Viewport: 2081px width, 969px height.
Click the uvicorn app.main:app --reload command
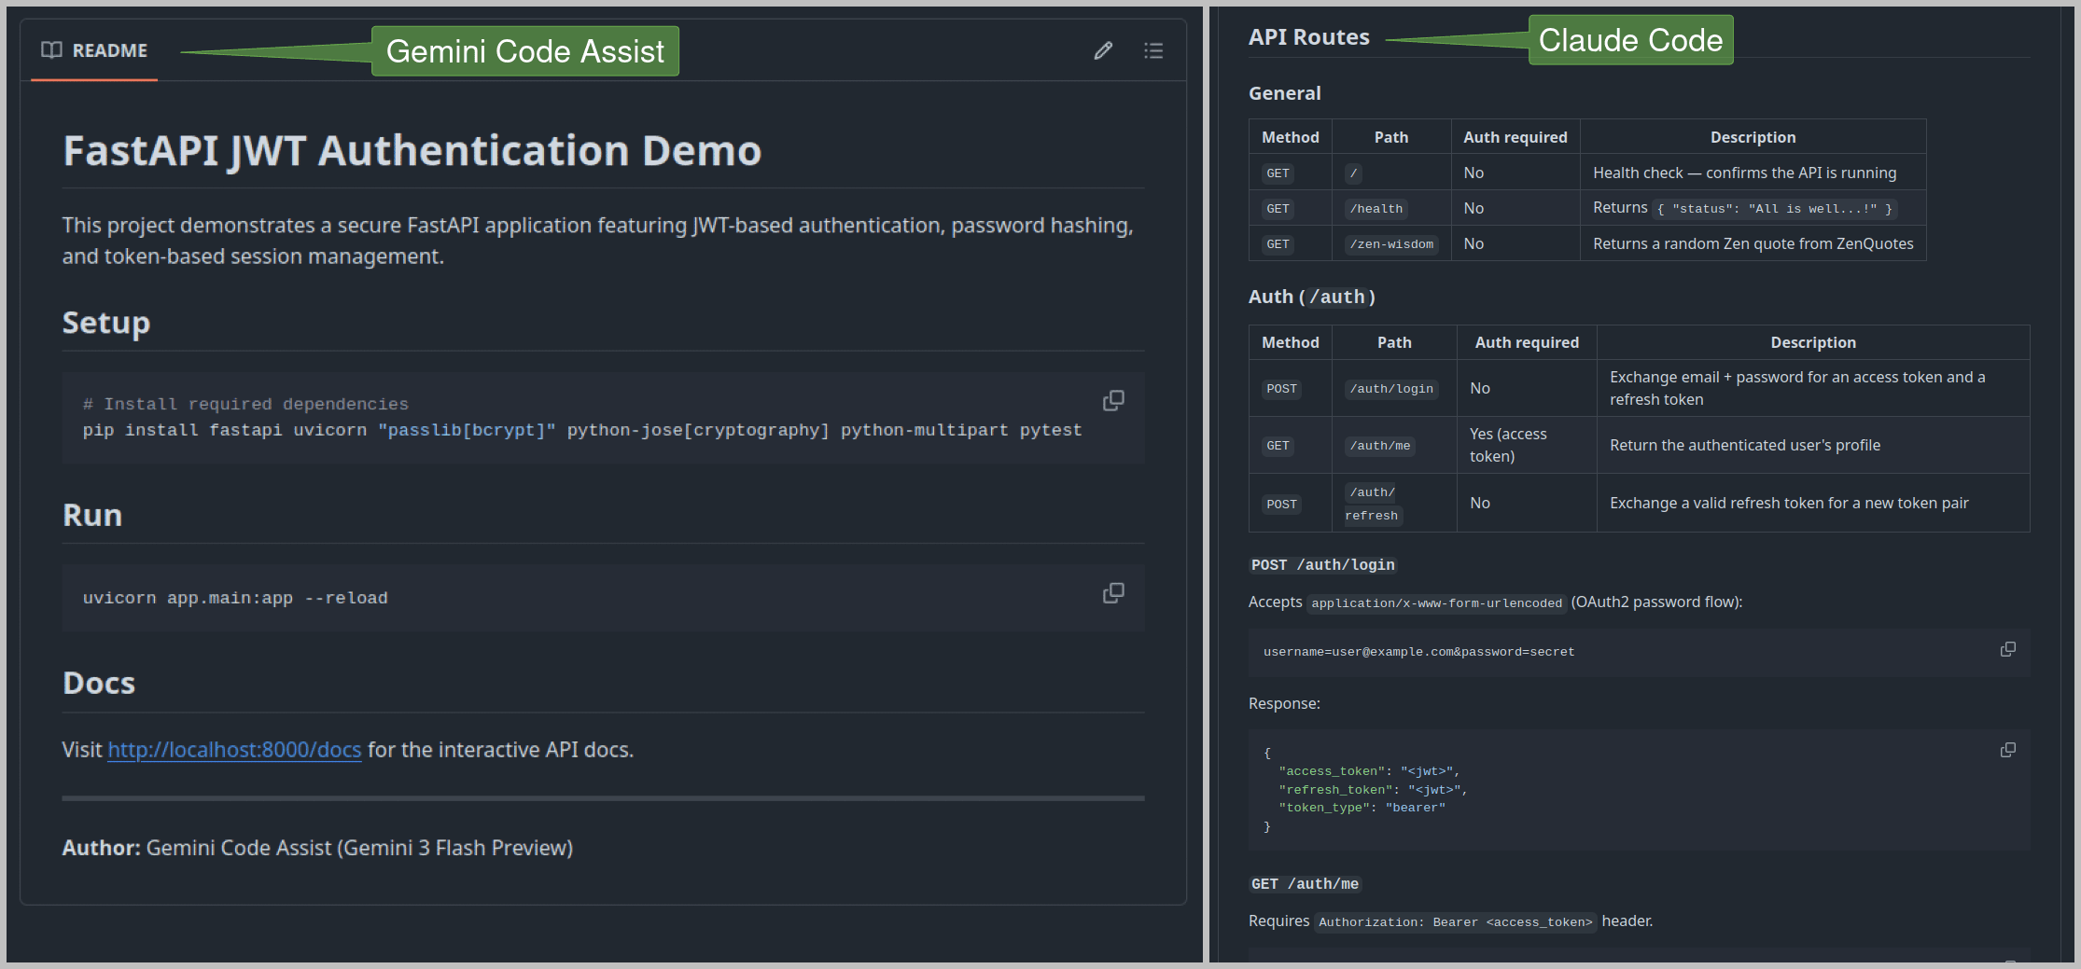click(x=235, y=599)
